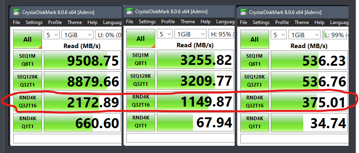Open Settings menu in the left window

click(x=34, y=22)
